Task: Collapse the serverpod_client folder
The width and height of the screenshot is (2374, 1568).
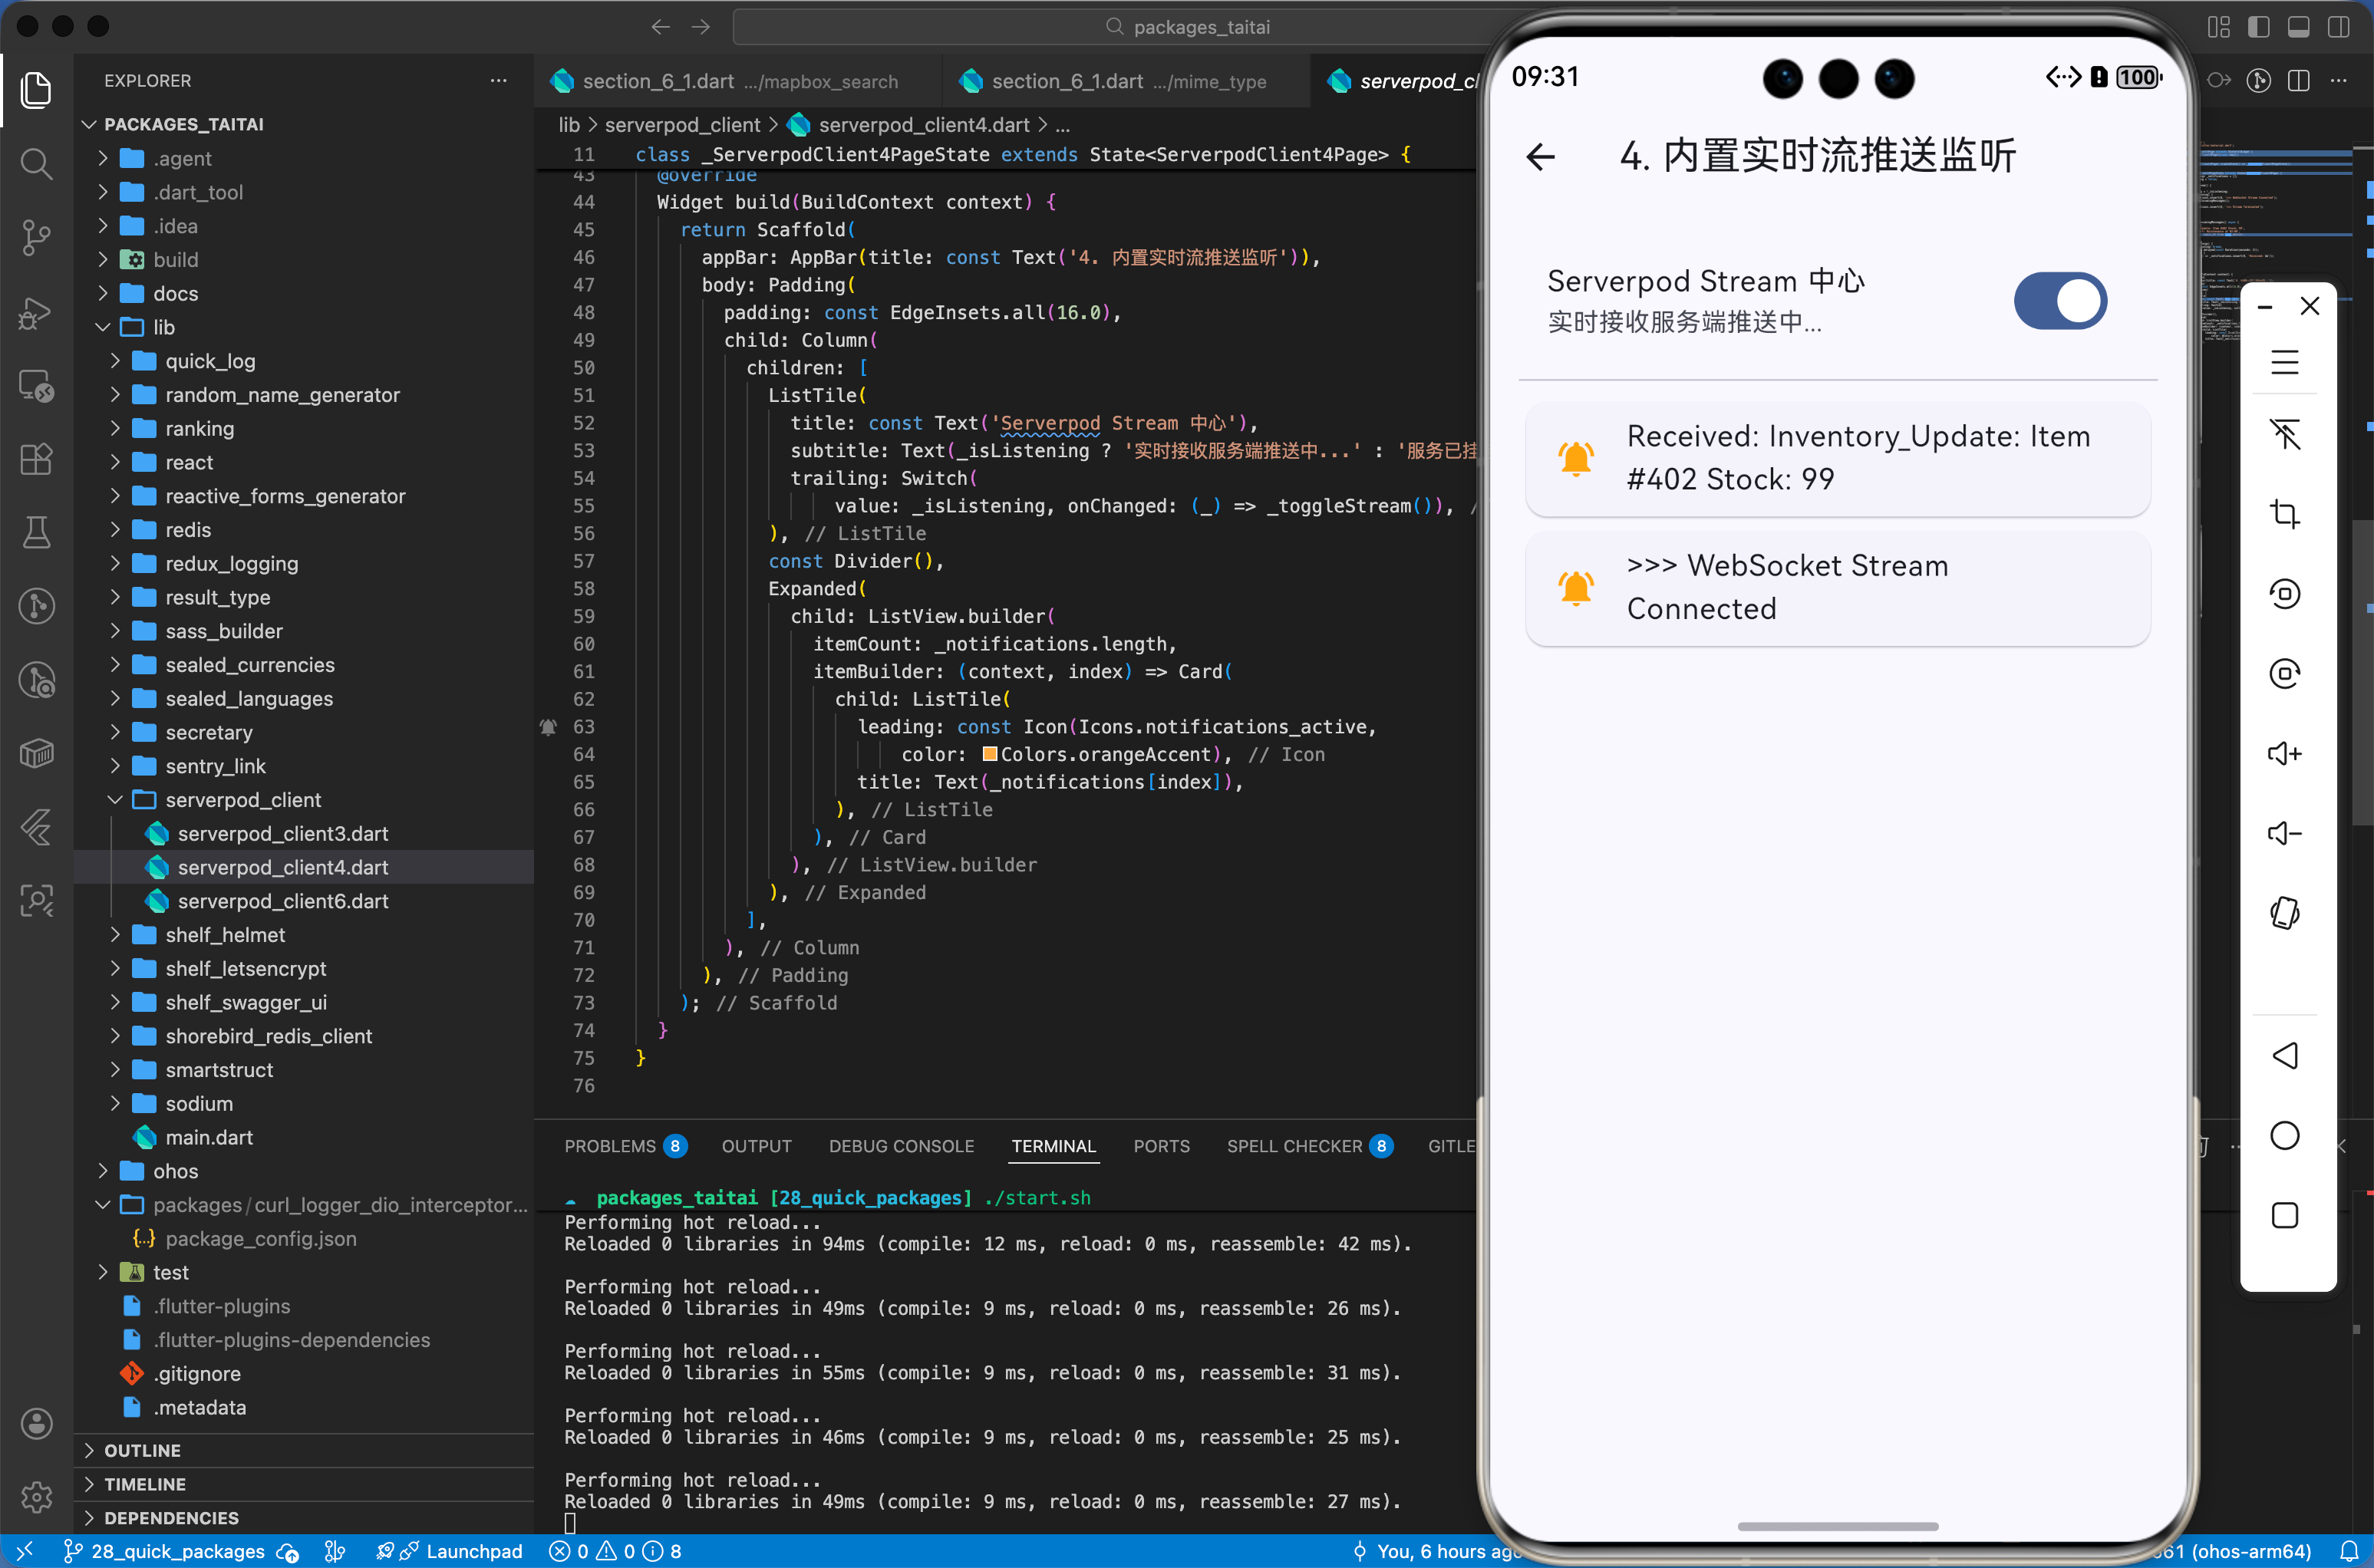Action: (x=242, y=799)
